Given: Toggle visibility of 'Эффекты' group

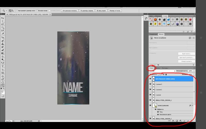Looking at the screenshot, I should [156, 109].
